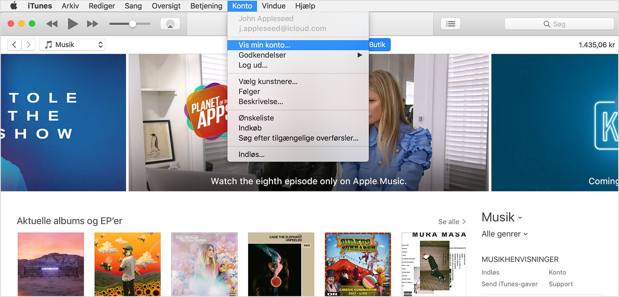Open the Rediger menu
This screenshot has height=297, width=619.
102,6
